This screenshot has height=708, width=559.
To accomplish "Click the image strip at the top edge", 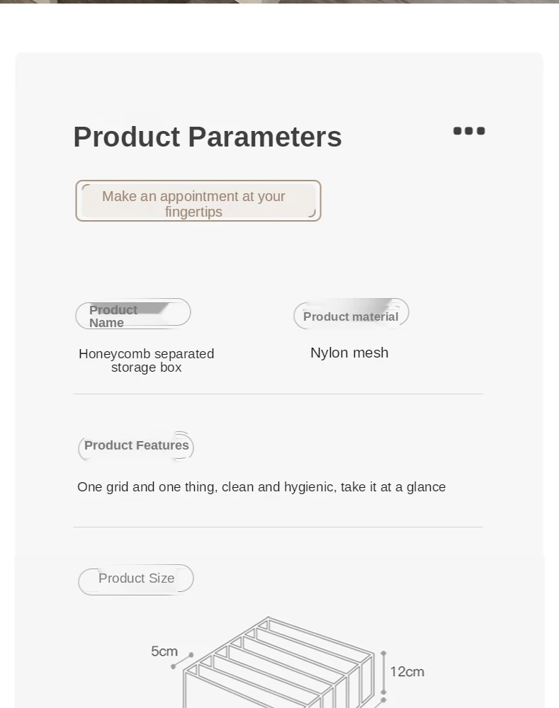I will click(279, 1).
